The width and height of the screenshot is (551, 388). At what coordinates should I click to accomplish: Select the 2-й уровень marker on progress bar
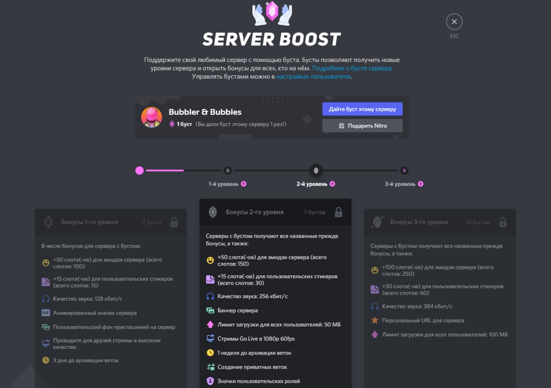click(316, 171)
